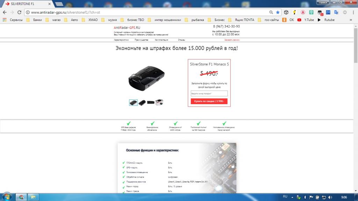
Task: Select the fourth product thumbnail
Action: point(159,102)
